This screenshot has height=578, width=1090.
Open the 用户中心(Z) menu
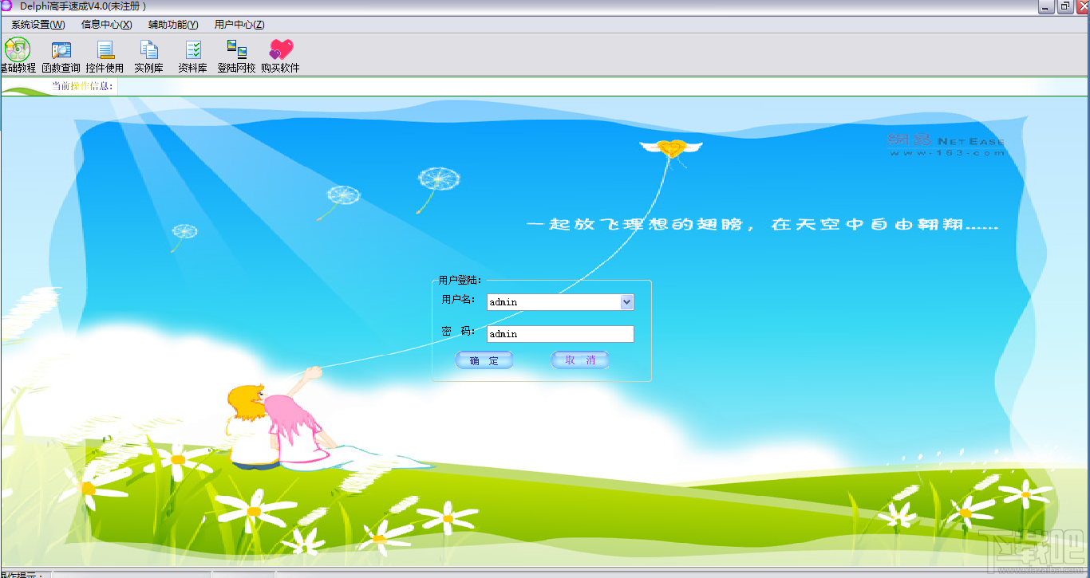pos(239,25)
